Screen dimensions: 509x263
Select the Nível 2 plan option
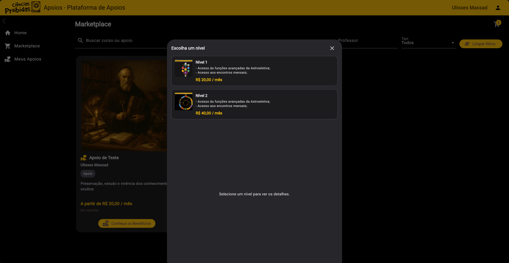click(254, 104)
